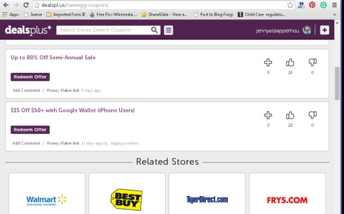This screenshot has height=214, width=344.
Task: Open Up to 80% Off Semi-Annual Sale title
Action: [x=53, y=57]
